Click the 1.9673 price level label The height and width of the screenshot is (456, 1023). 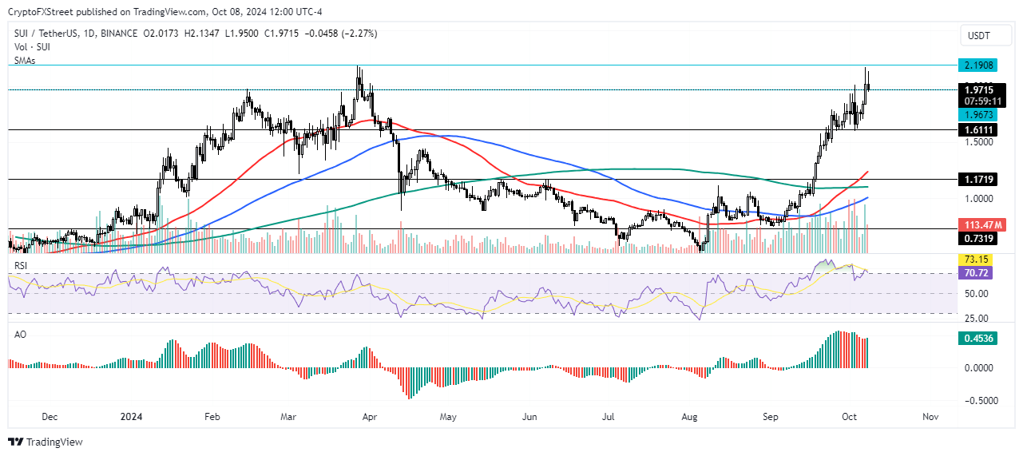tap(979, 116)
